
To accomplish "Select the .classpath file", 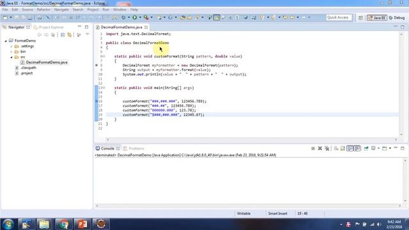I will coord(28,68).
